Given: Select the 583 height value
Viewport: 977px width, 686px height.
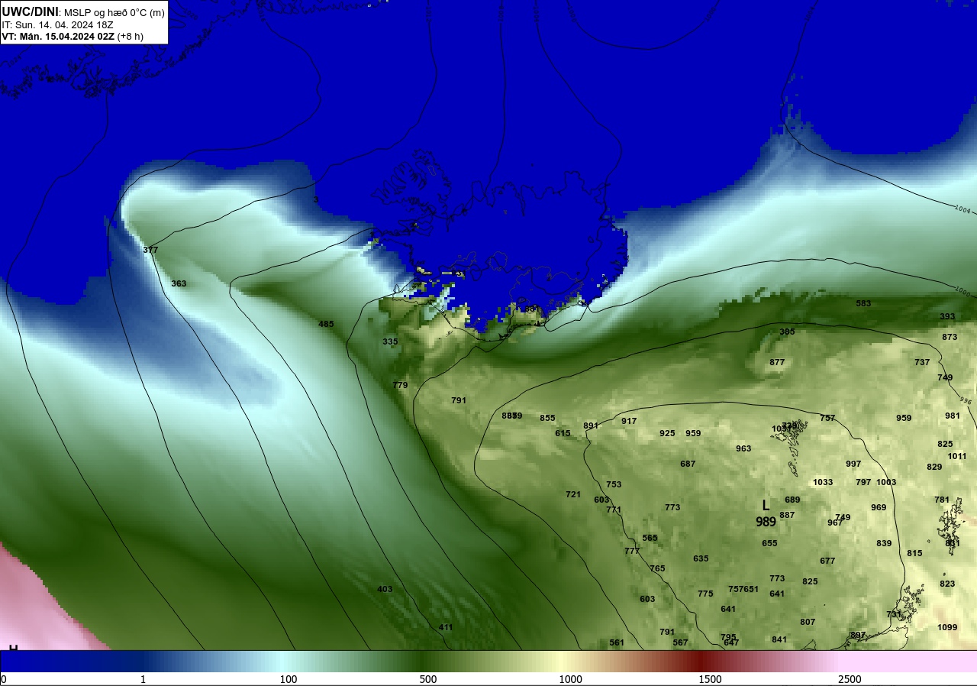Looking at the screenshot, I should pos(863,303).
